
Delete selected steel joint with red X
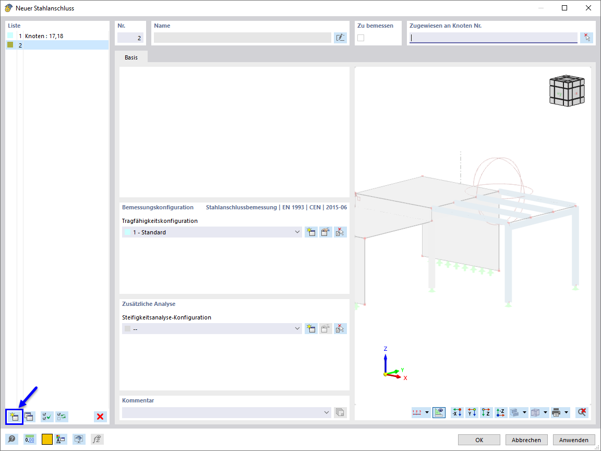click(100, 417)
